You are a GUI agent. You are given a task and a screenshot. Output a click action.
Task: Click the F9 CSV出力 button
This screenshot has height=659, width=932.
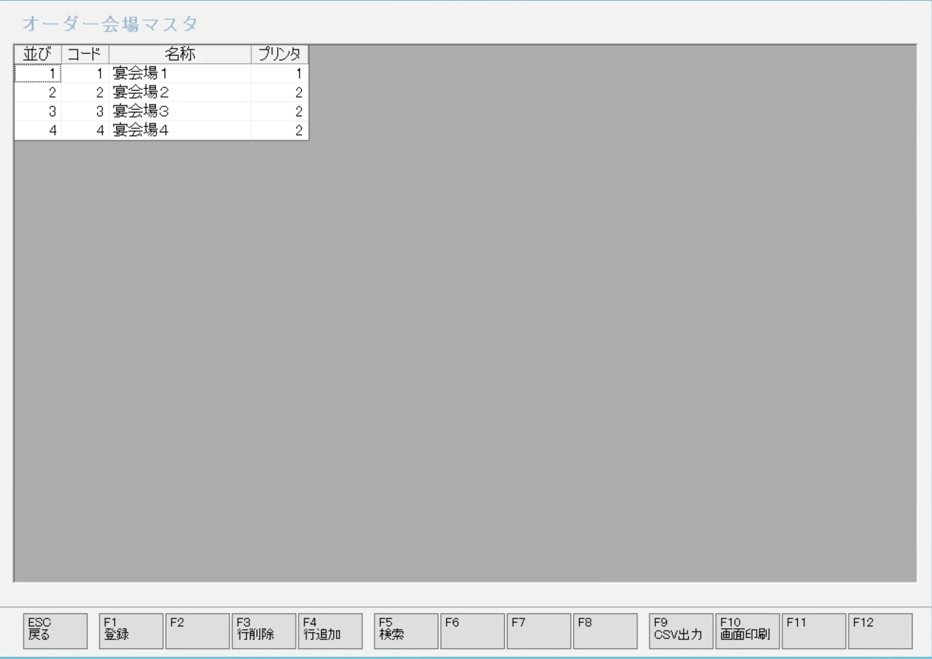point(681,630)
